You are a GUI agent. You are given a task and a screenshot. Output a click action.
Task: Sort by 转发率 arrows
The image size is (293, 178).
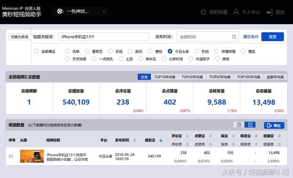256,144
